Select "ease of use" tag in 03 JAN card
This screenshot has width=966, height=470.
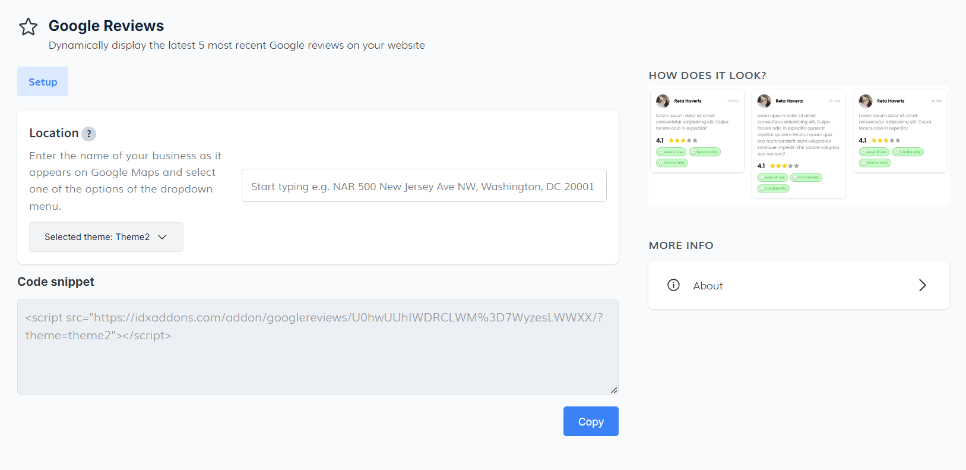pos(772,177)
